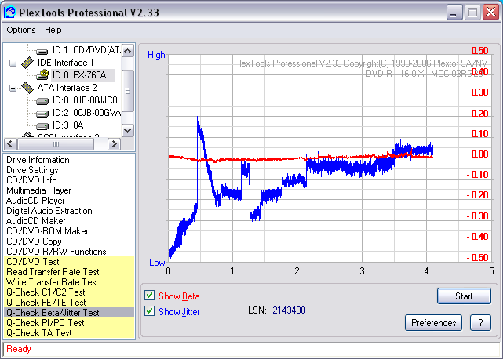Screen dimensions: 503x359
Task: Open CD/DVD-ROM Maker
Action: (x=47, y=231)
